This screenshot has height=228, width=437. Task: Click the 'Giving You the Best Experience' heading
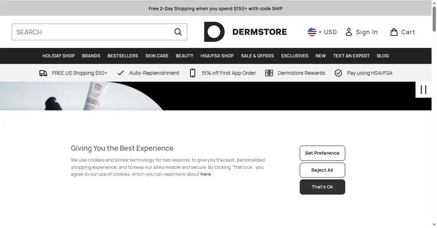[122, 148]
